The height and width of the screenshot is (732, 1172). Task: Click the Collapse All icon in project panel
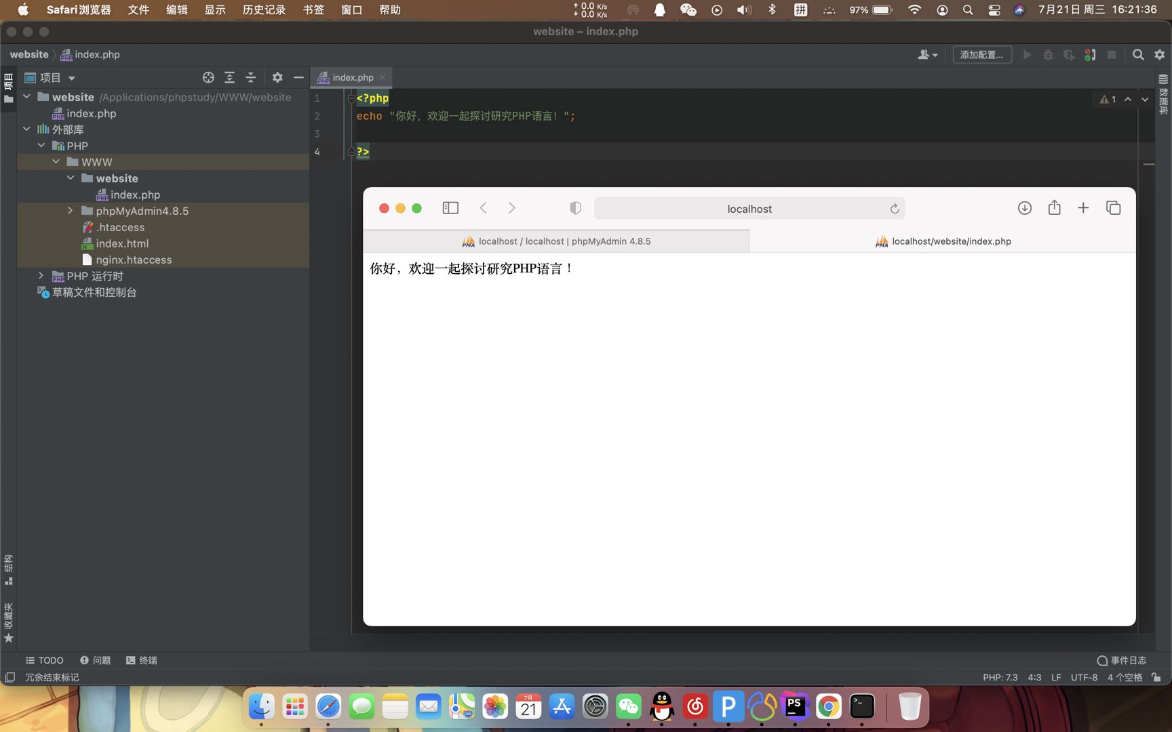point(250,77)
